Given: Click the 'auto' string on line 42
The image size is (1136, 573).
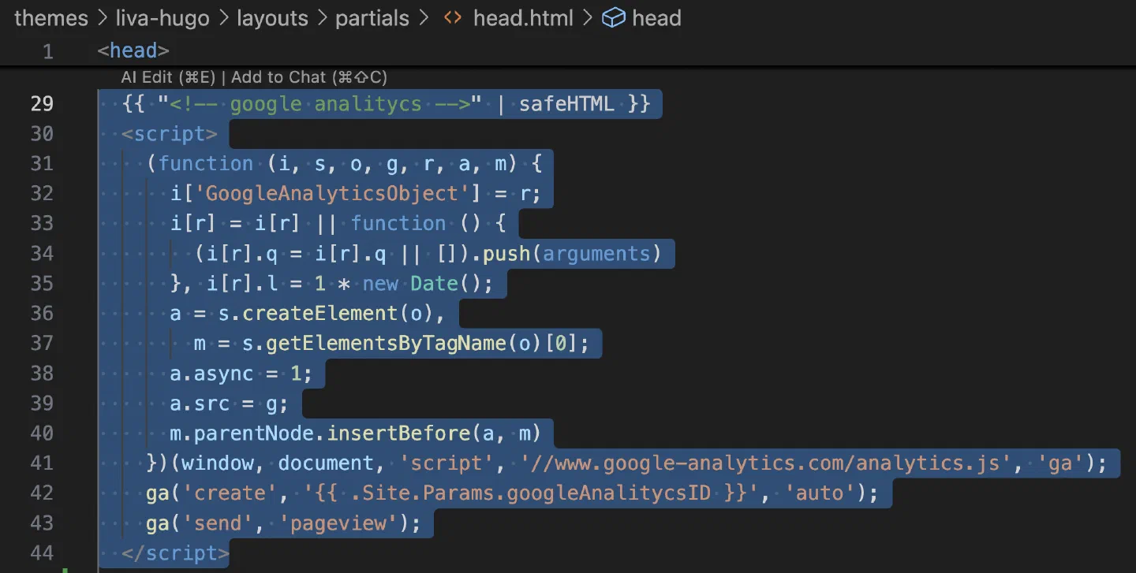Looking at the screenshot, I should pos(820,493).
